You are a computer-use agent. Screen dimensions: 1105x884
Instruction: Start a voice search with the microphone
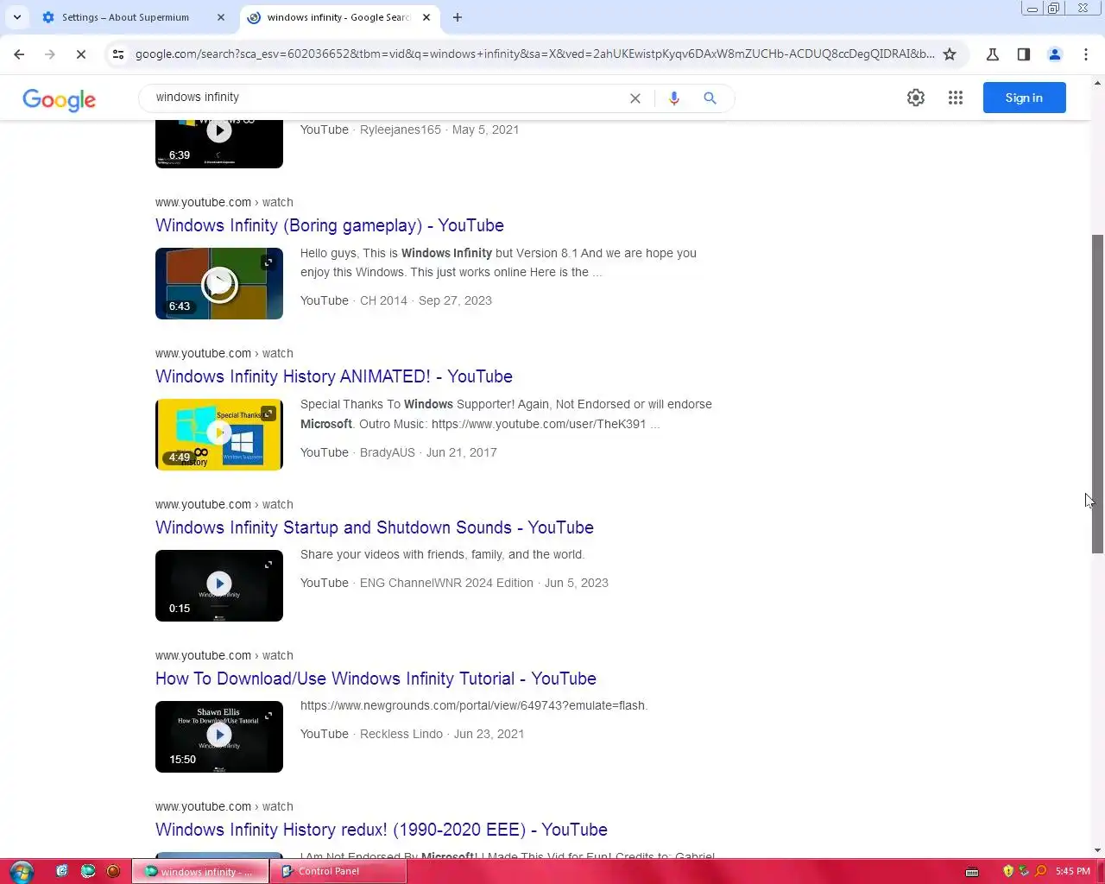tap(674, 98)
